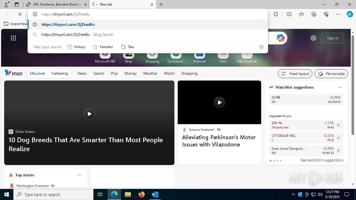Open the DOW watchlist row
Image resolution: width=356 pixels, height=200 pixels.
306,99
